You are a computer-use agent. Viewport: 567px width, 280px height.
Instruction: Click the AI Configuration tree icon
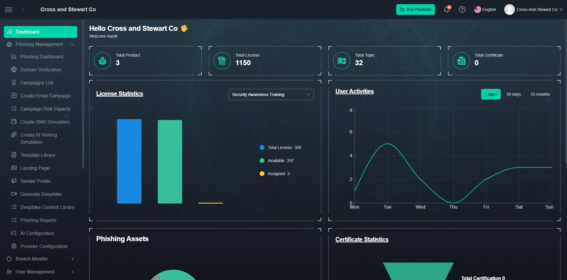[x=14, y=233]
